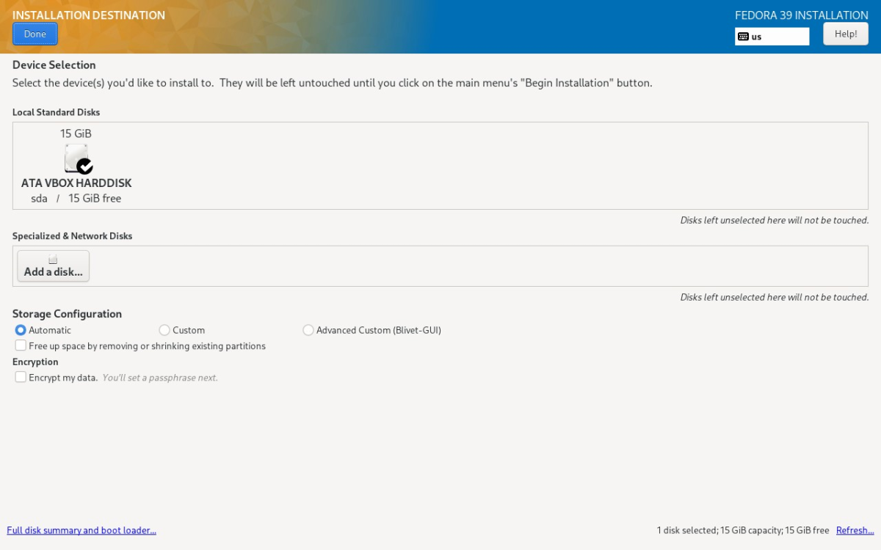The image size is (881, 550).
Task: Open the Help! dialog
Action: 846,34
